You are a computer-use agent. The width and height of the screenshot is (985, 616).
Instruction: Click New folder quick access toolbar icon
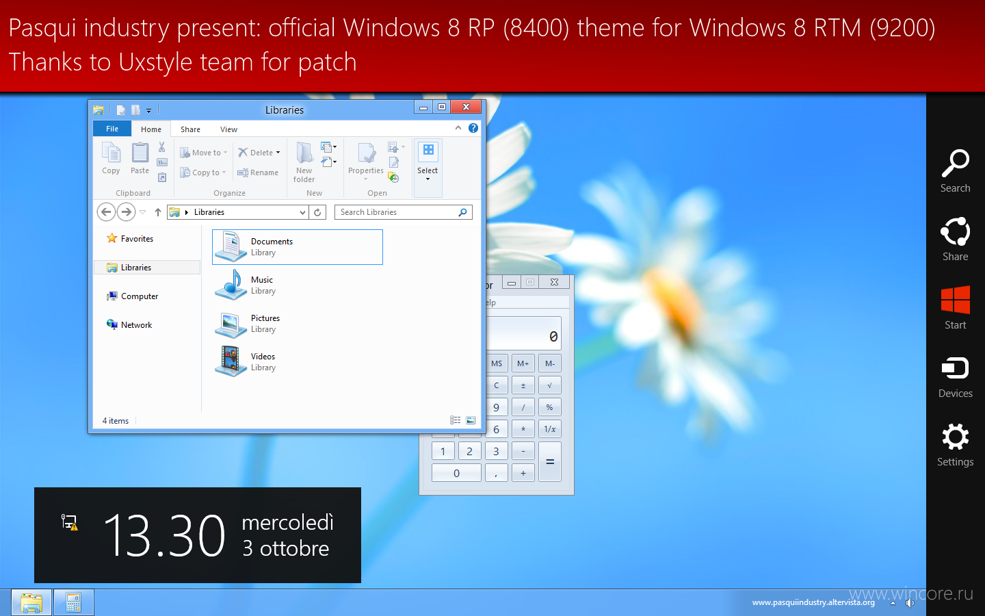click(x=135, y=110)
